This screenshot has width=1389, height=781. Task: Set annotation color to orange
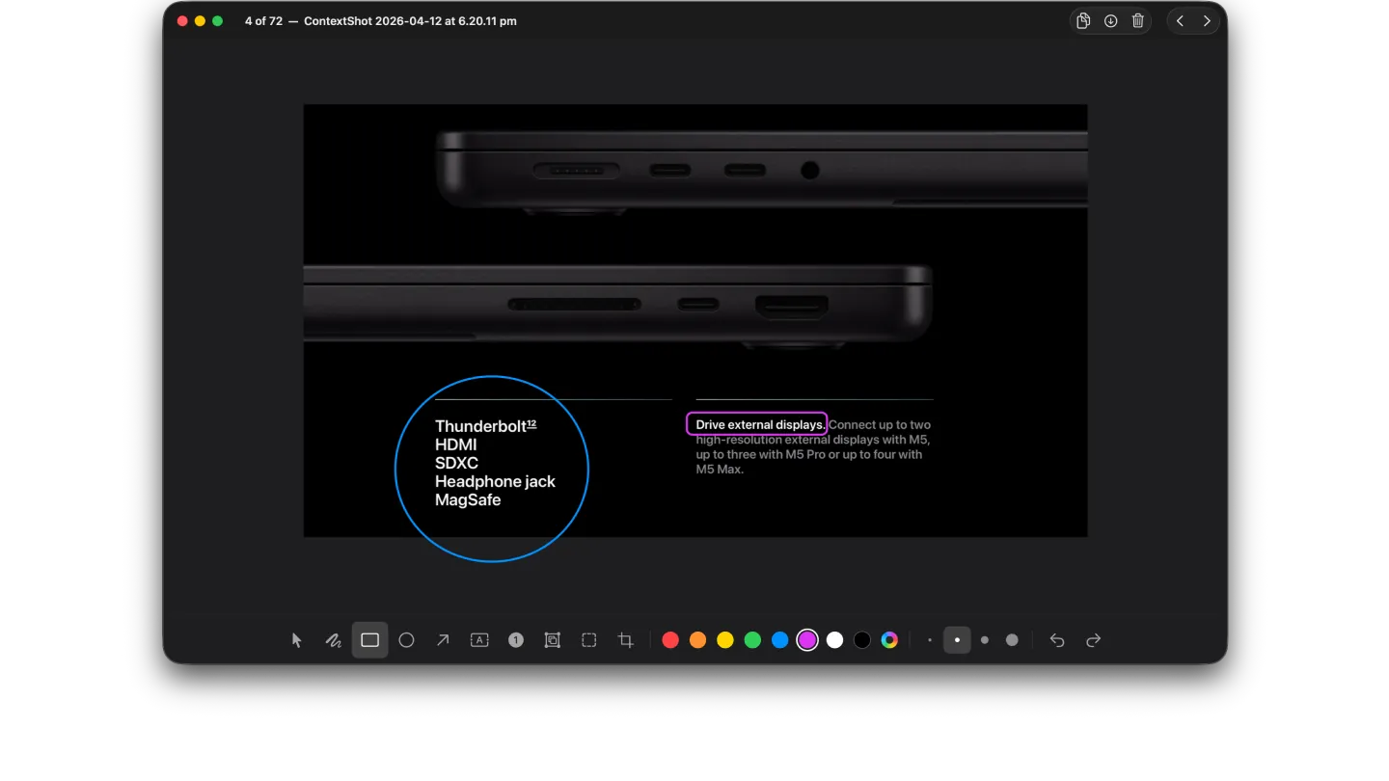(698, 640)
